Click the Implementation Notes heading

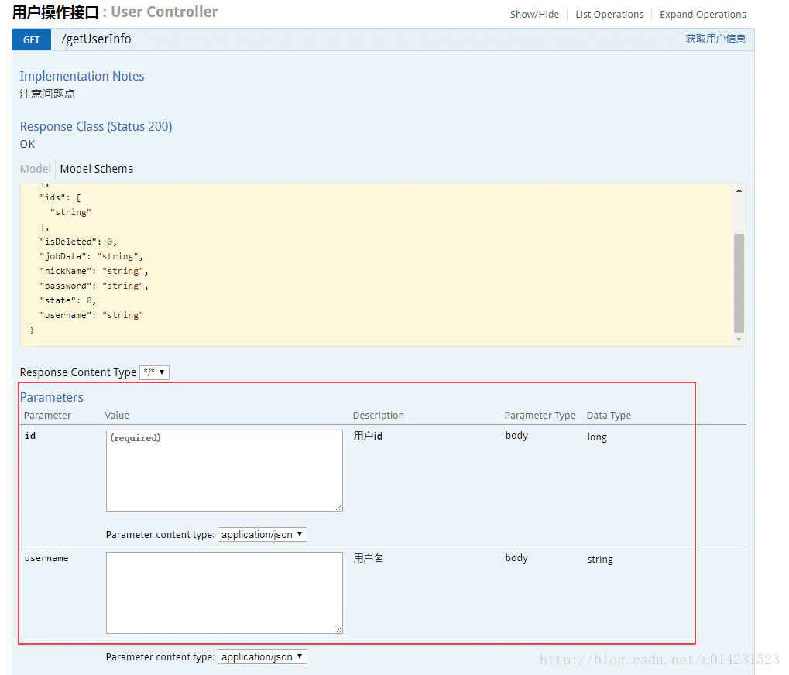click(x=82, y=76)
